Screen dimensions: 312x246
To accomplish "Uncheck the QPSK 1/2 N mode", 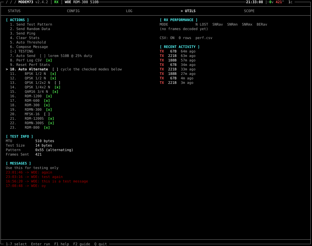I will (x=53, y=78).
